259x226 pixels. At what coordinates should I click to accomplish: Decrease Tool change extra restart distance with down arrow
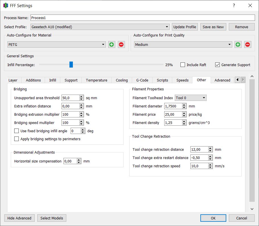click(x=210, y=159)
